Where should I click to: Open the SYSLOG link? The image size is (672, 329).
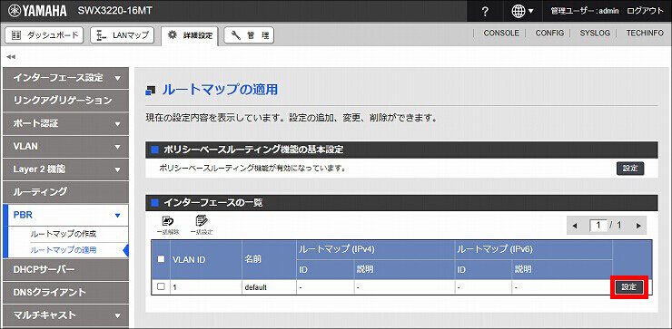(x=595, y=33)
